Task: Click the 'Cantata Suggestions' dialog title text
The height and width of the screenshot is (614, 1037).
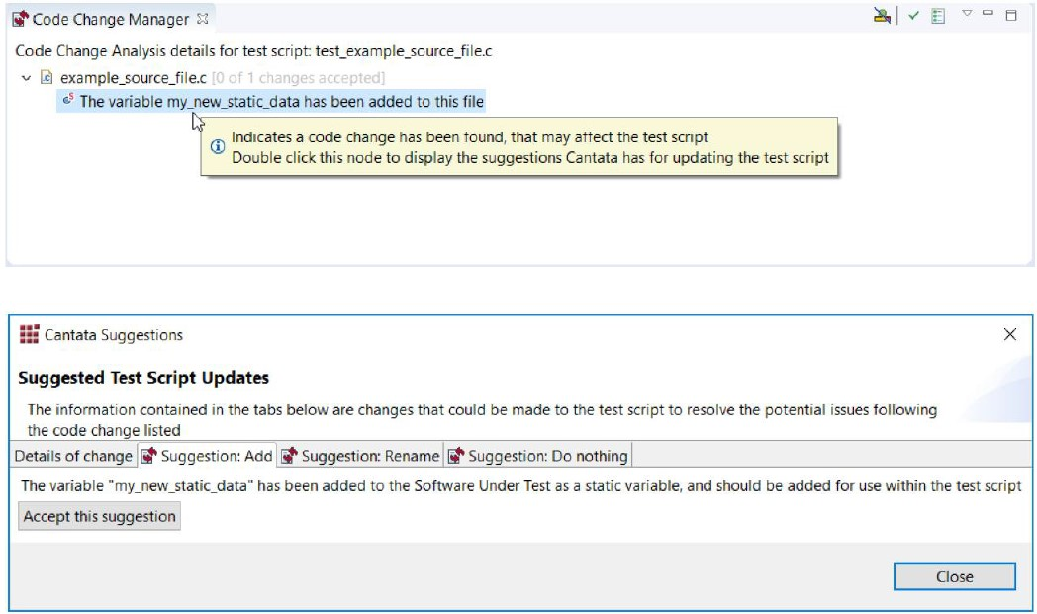Action: (114, 335)
